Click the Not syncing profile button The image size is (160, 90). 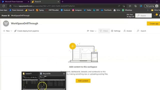pos(151,6)
